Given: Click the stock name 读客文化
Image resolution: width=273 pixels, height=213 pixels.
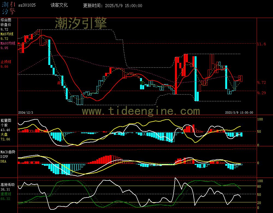Looking at the screenshot, I should click(59, 5).
